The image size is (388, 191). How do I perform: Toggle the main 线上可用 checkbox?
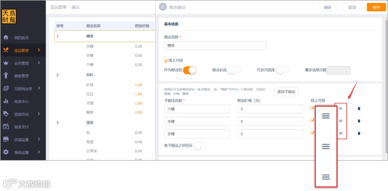(x=166, y=61)
